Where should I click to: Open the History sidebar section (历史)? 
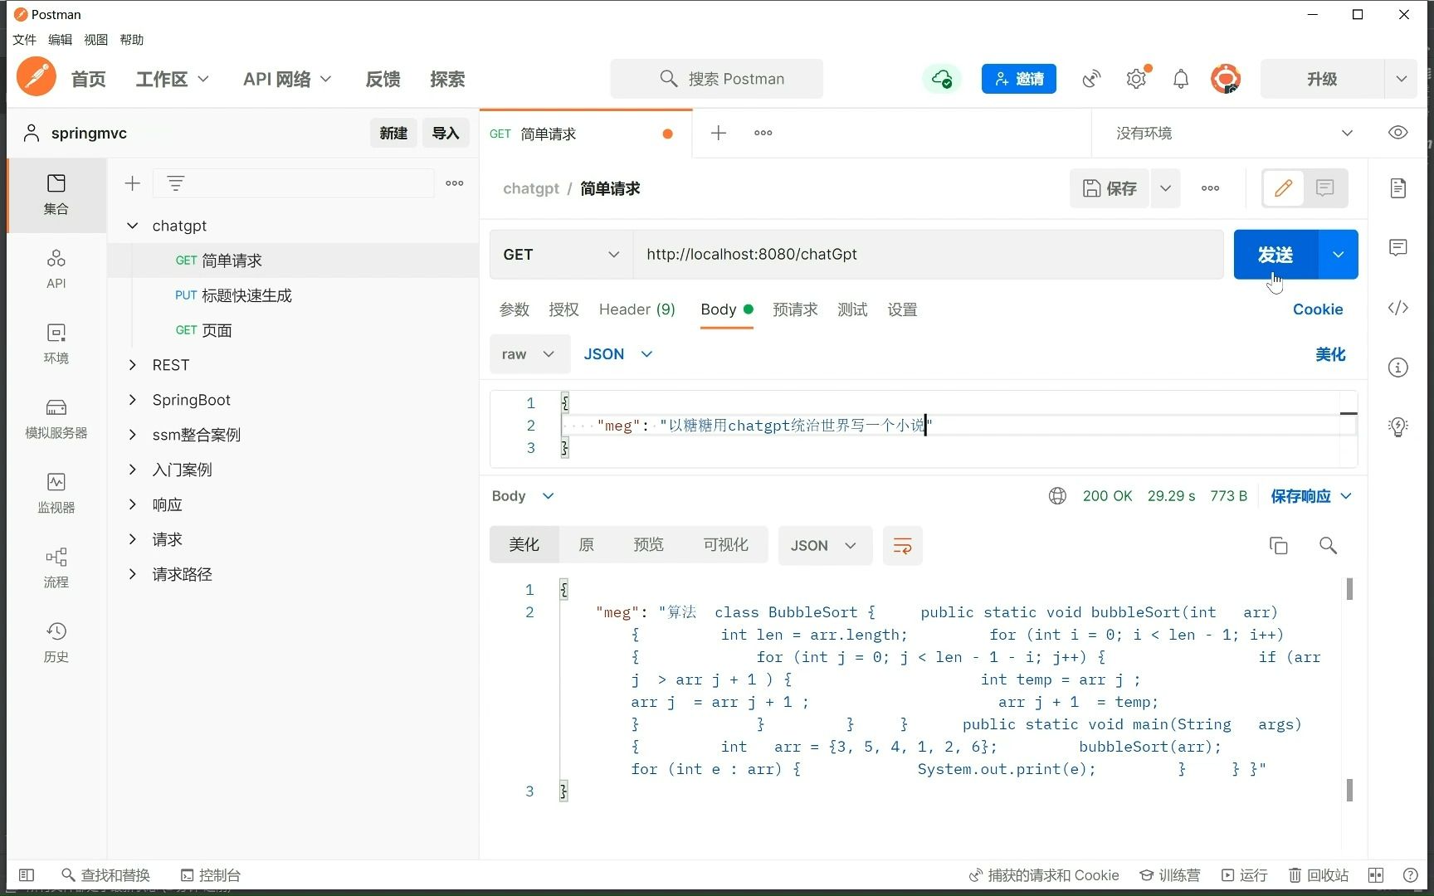(56, 643)
